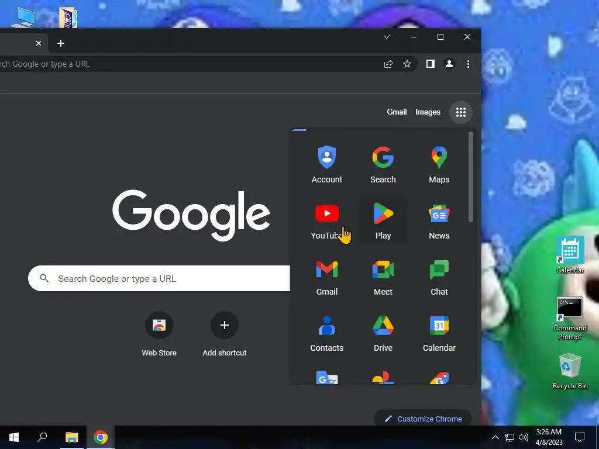Open Google Search from the apps grid
599x449 pixels.
[x=383, y=164]
